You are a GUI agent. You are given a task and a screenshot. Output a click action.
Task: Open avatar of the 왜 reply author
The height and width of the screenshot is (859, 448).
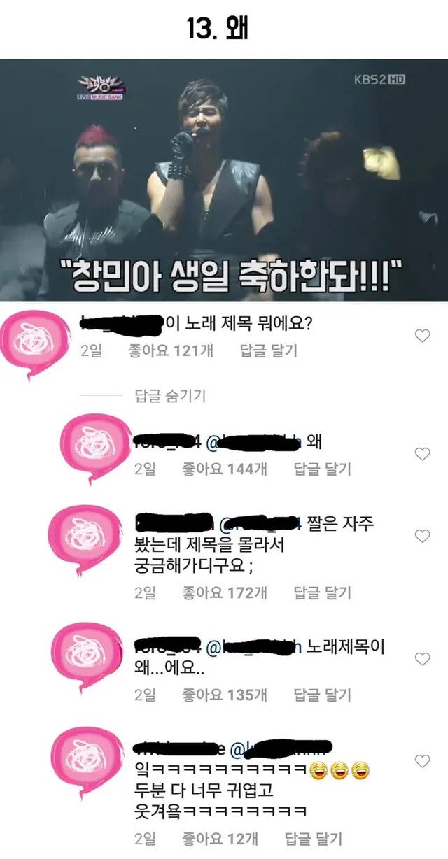(94, 448)
